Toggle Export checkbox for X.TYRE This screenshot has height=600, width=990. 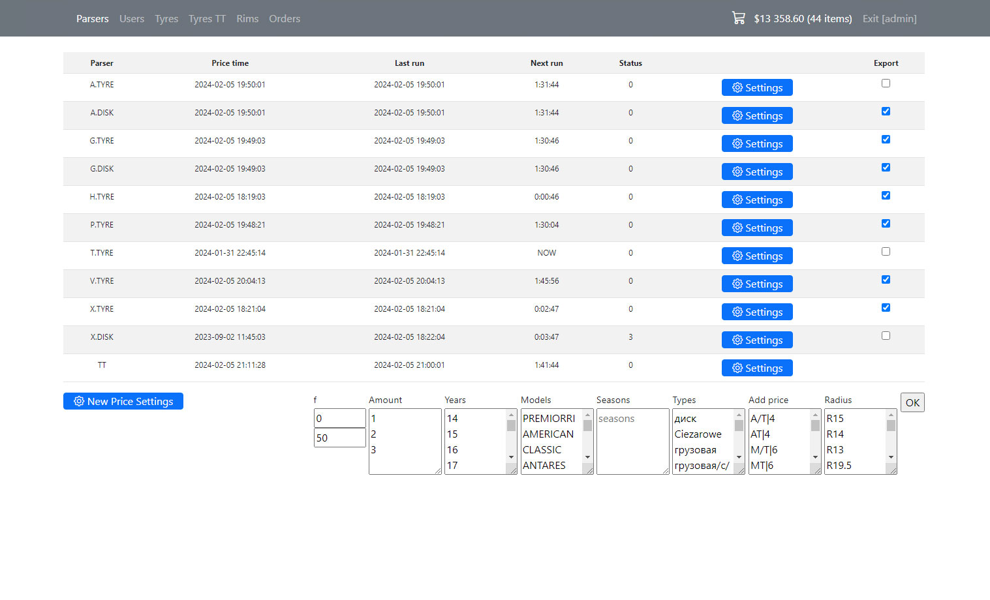886,307
